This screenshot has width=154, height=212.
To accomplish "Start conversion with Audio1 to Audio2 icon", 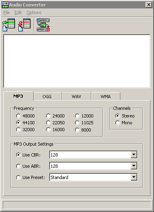I will tap(43, 25).
